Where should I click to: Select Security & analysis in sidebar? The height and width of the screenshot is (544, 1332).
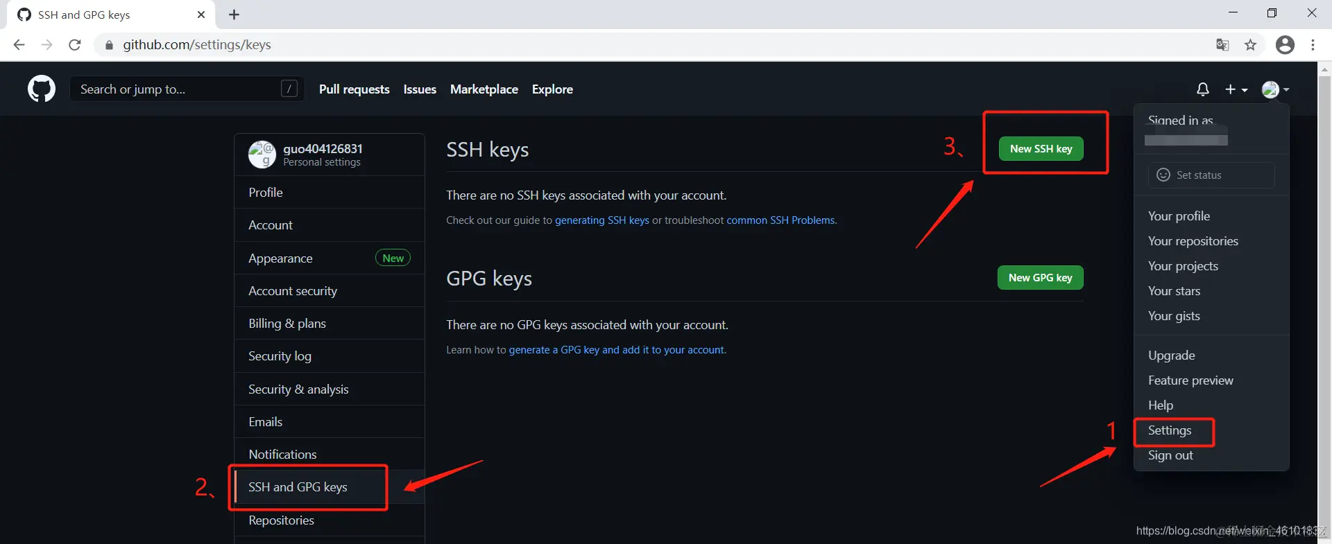[330, 389]
